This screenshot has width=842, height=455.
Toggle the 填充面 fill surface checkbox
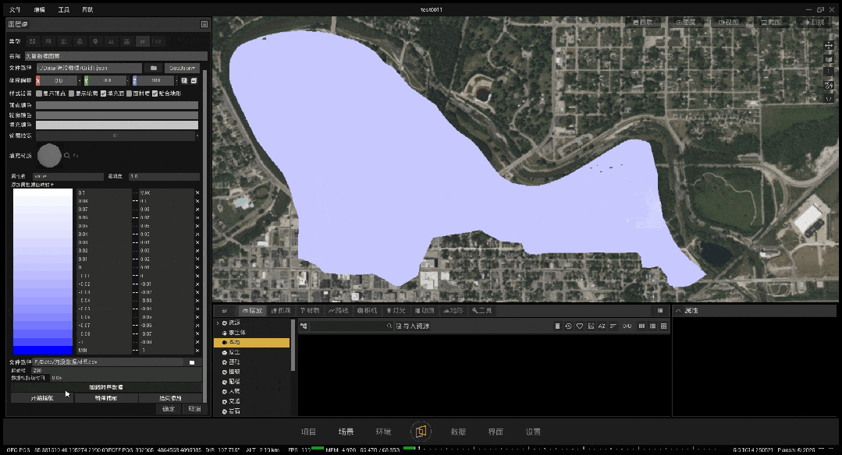pos(103,93)
